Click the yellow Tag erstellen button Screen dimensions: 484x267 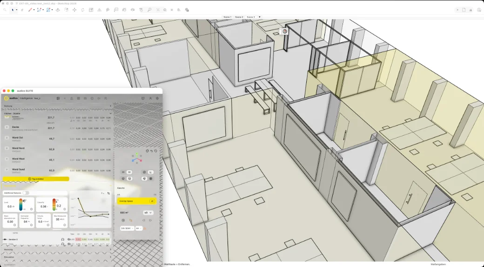pyautogui.click(x=36, y=179)
